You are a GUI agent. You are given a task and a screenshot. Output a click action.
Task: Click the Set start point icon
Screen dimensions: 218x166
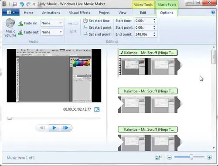pyautogui.click(x=85, y=27)
